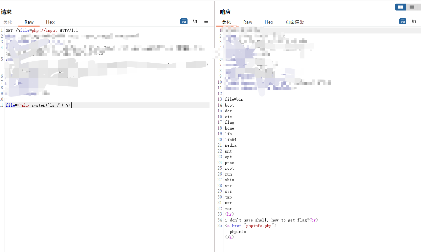This screenshot has height=252, width=421.
Task: Click the 'media' line in response
Action: 231,145
